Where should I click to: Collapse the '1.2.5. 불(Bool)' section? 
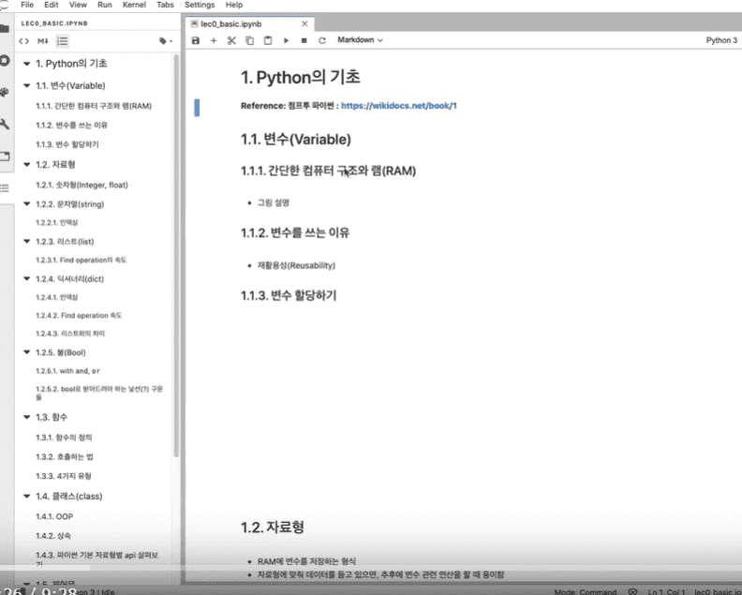(x=27, y=352)
